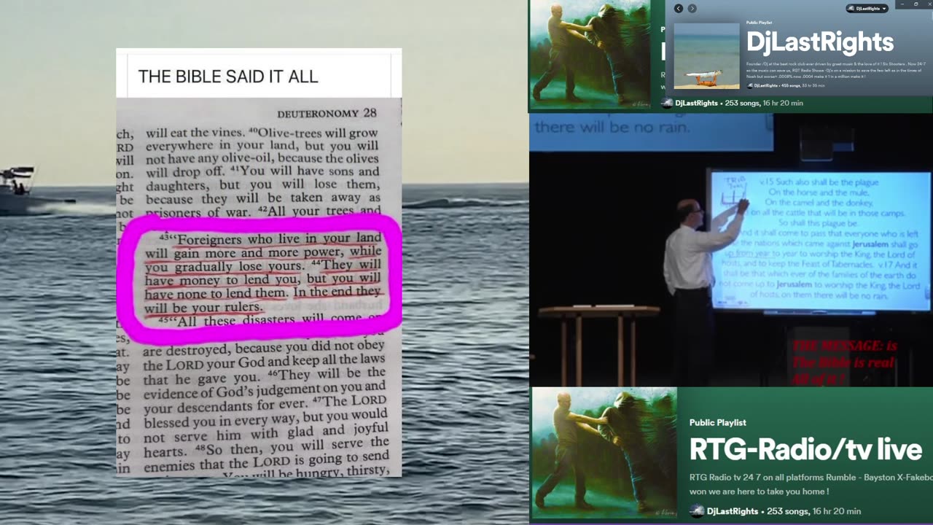Go forward with the Spotify right arrow
Viewport: 933px width, 525px height.
click(x=692, y=9)
